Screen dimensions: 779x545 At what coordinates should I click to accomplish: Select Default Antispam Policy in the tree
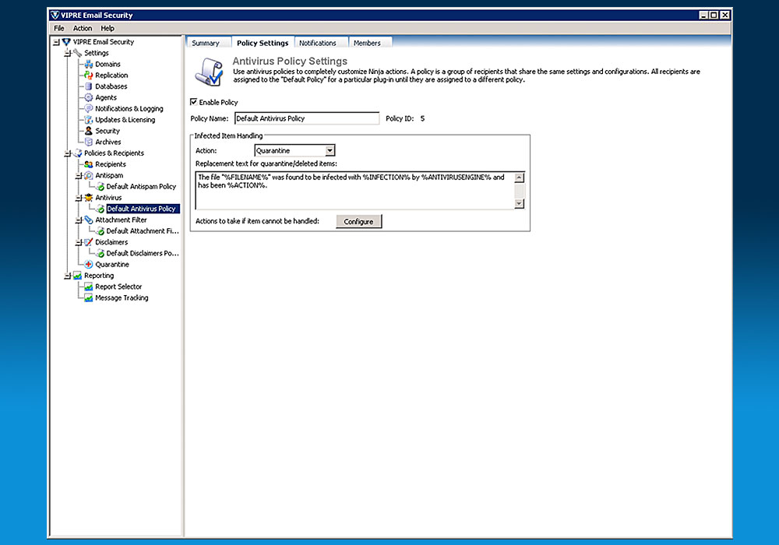(141, 187)
